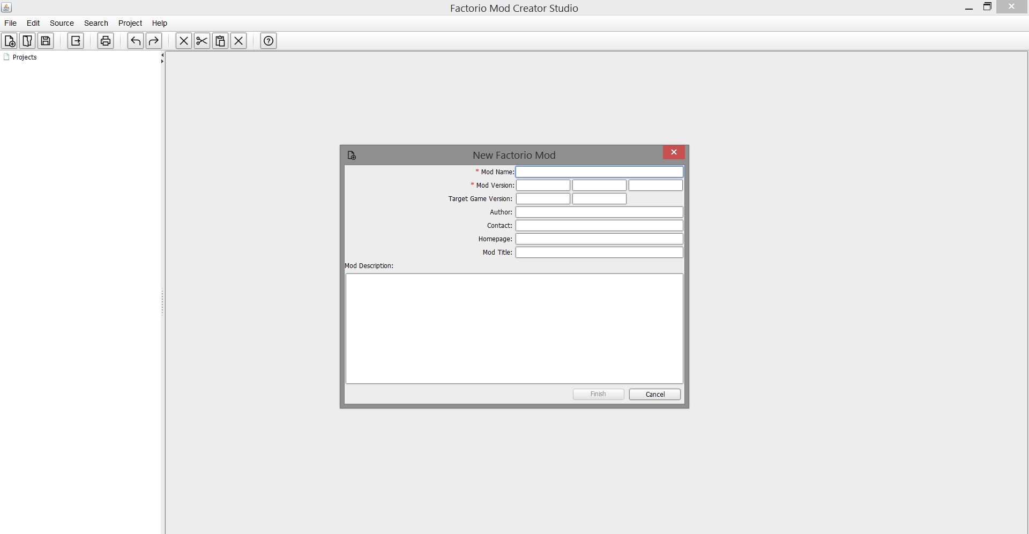This screenshot has width=1029, height=534.
Task: Click the last Mod Version number field
Action: pyautogui.click(x=655, y=186)
